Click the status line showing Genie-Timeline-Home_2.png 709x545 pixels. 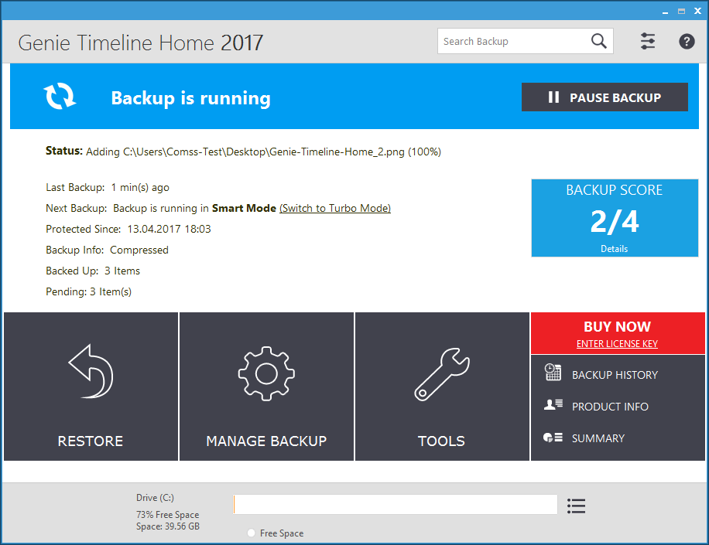coord(243,152)
